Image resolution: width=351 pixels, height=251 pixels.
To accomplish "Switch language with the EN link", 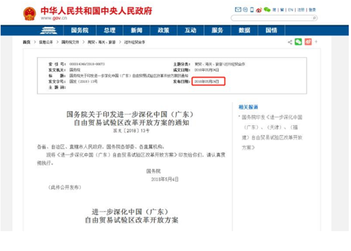I will click(x=290, y=10).
